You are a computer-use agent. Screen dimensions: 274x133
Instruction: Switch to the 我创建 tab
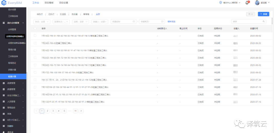tap(75, 14)
